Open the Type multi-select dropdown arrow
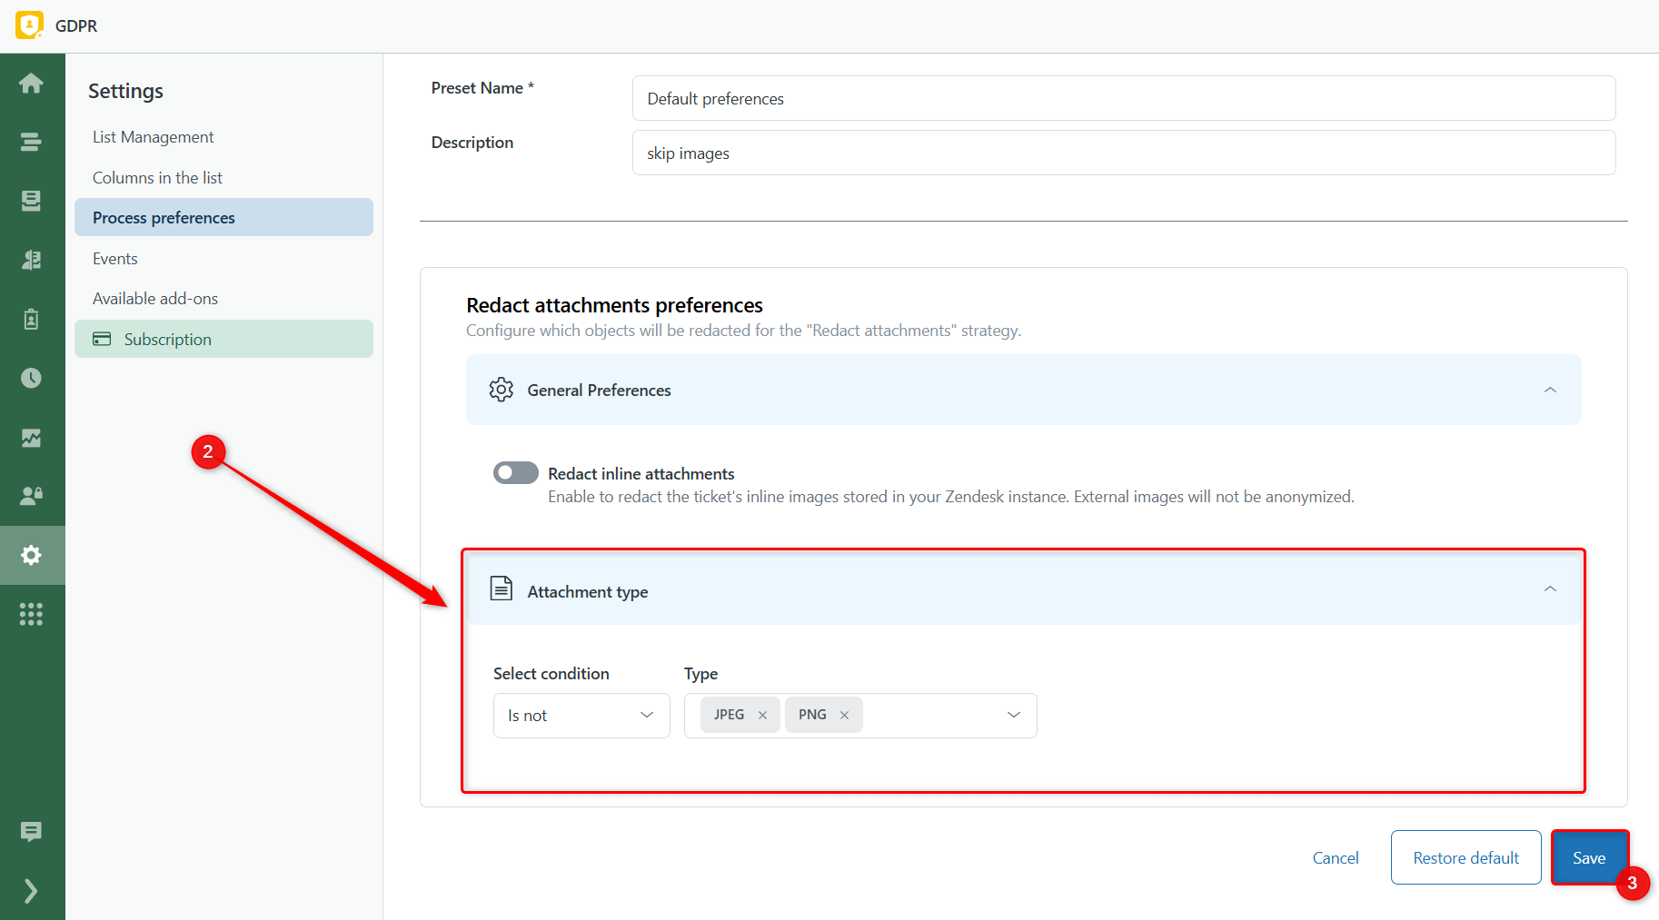 pos(1014,716)
